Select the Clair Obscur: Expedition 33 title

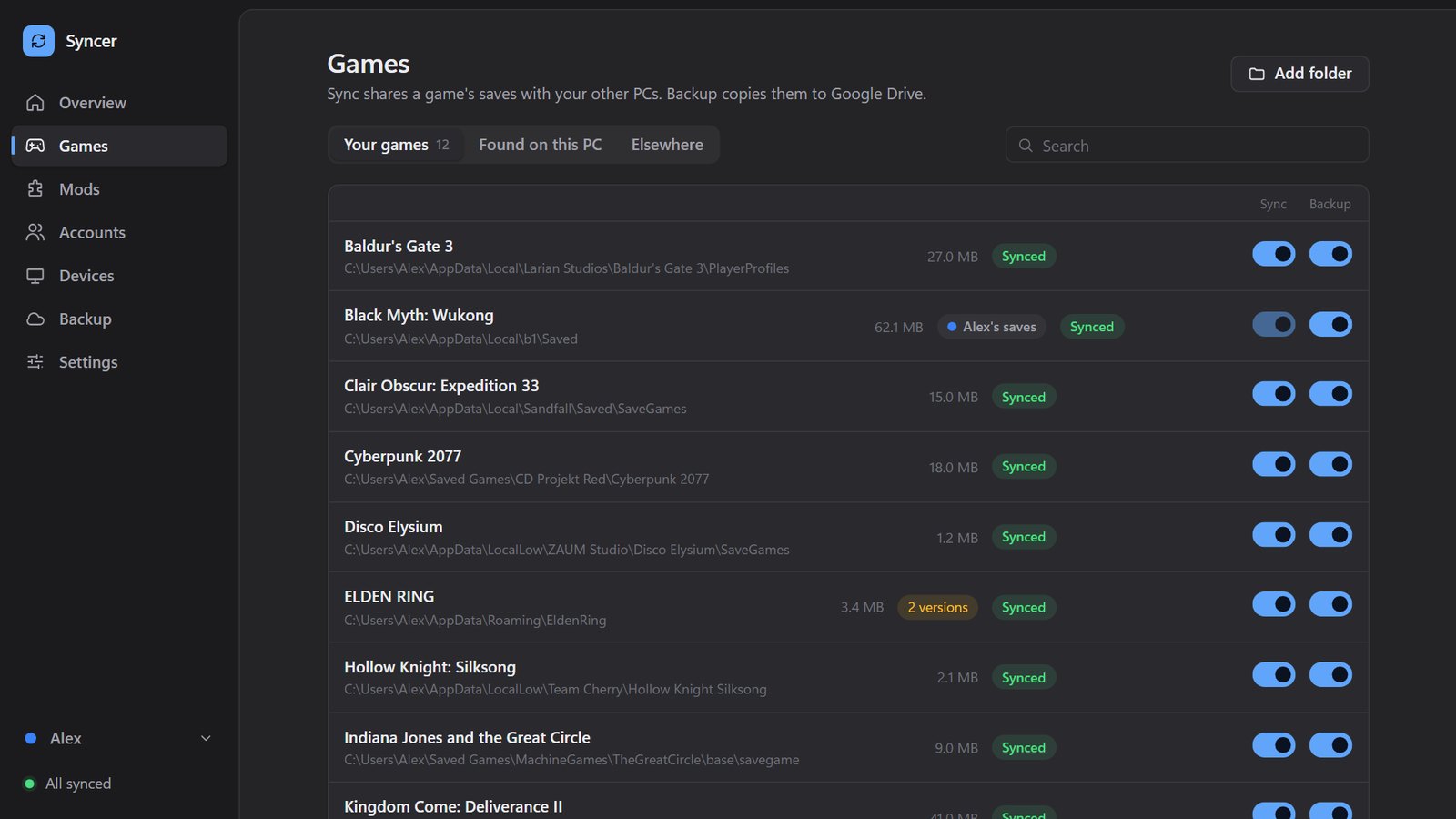pyautogui.click(x=441, y=386)
